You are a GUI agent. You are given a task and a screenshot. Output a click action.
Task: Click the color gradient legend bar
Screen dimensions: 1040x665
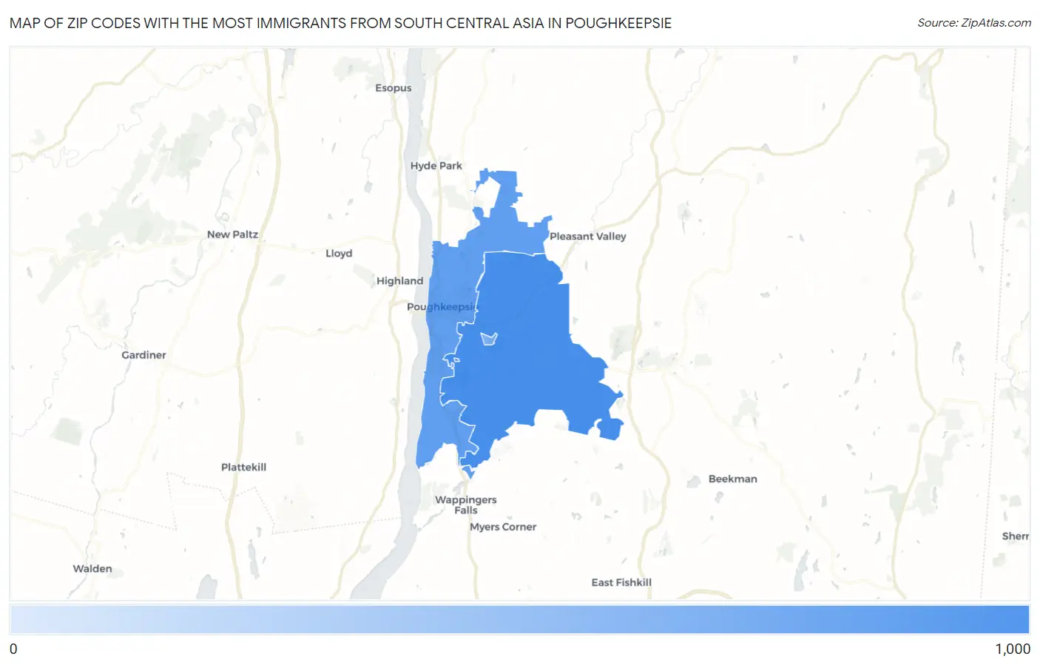tap(520, 620)
